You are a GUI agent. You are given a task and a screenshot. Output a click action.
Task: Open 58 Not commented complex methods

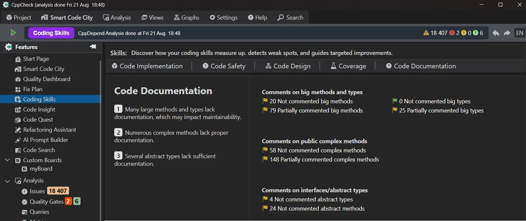pos(318,150)
